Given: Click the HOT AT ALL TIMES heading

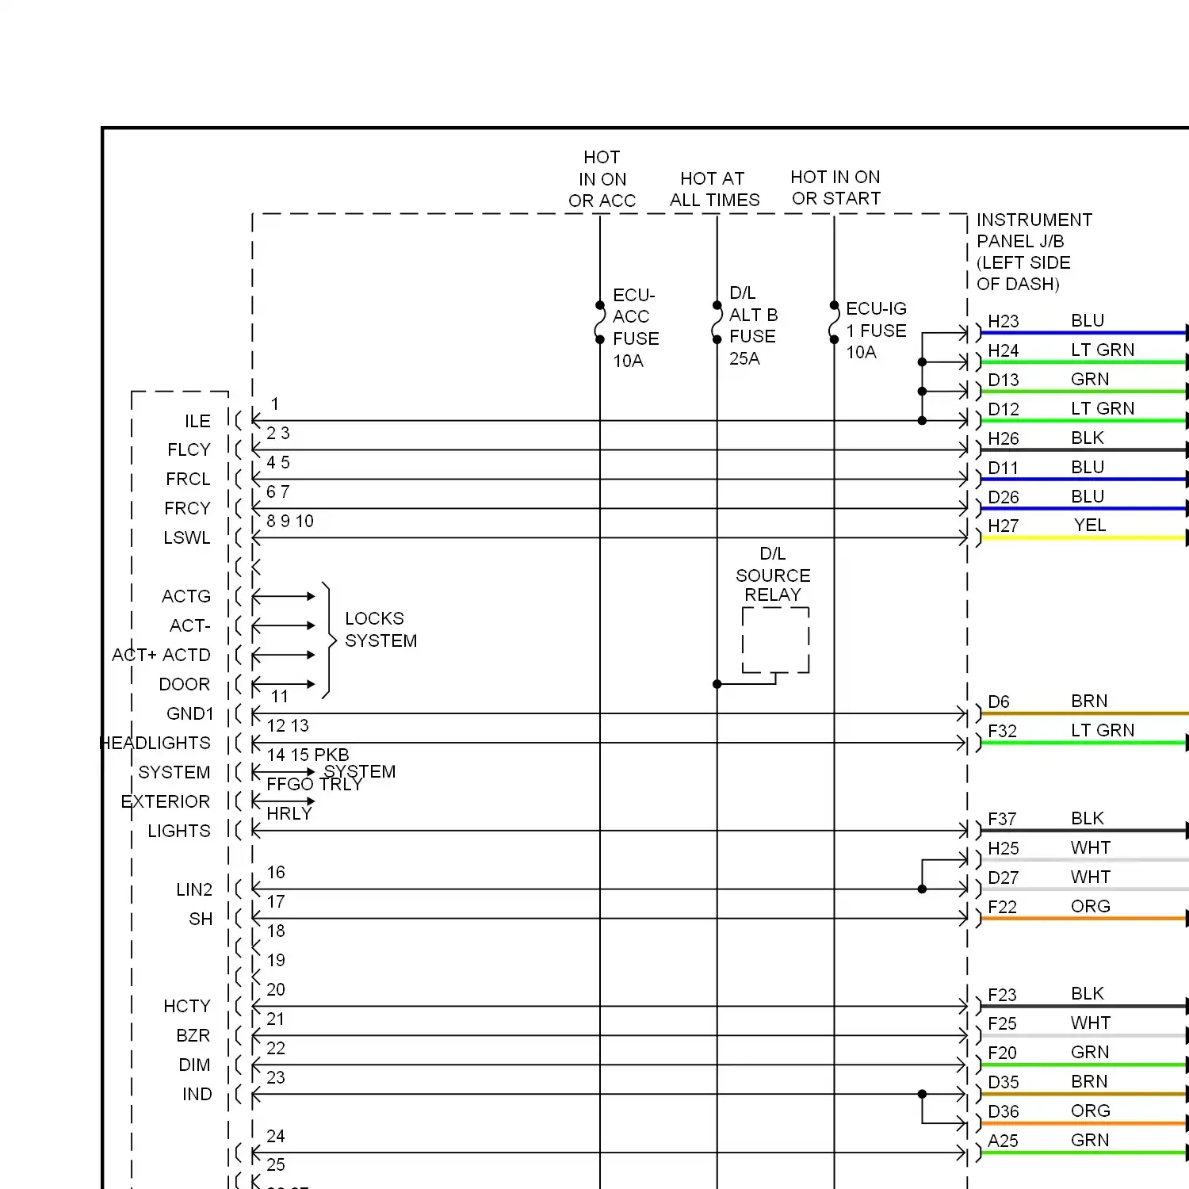Looking at the screenshot, I should (x=714, y=189).
